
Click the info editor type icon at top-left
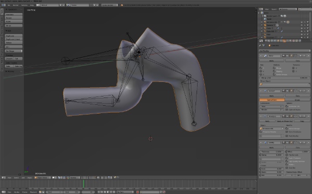click(4, 5)
